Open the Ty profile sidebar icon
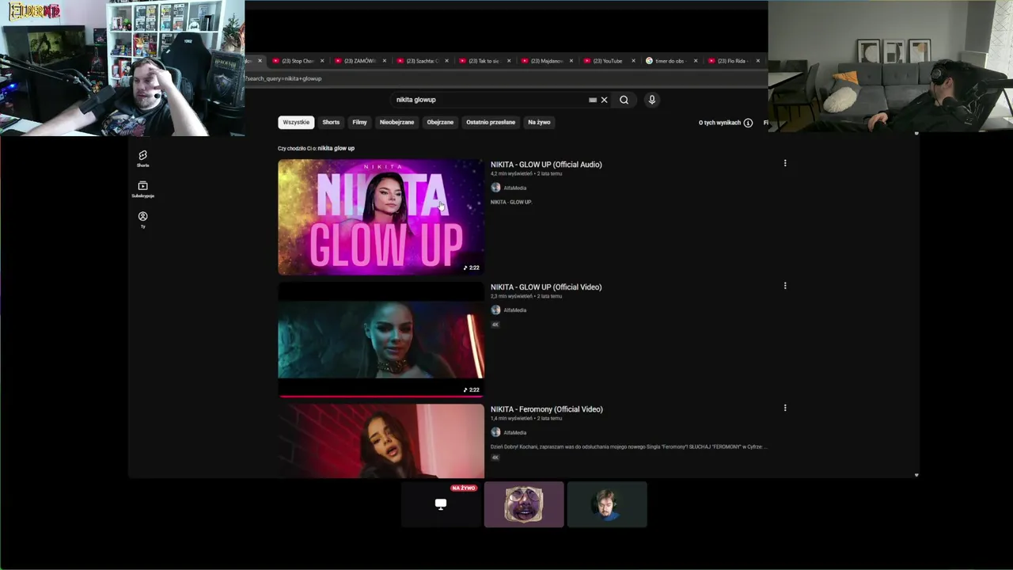 [142, 220]
